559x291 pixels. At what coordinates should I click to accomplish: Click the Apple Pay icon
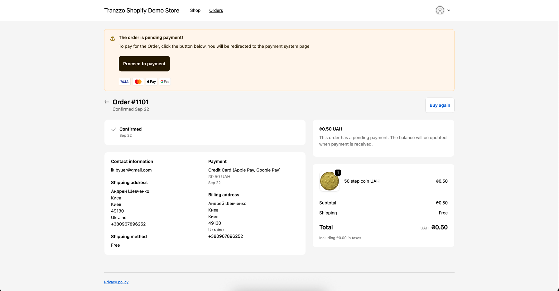coord(152,82)
